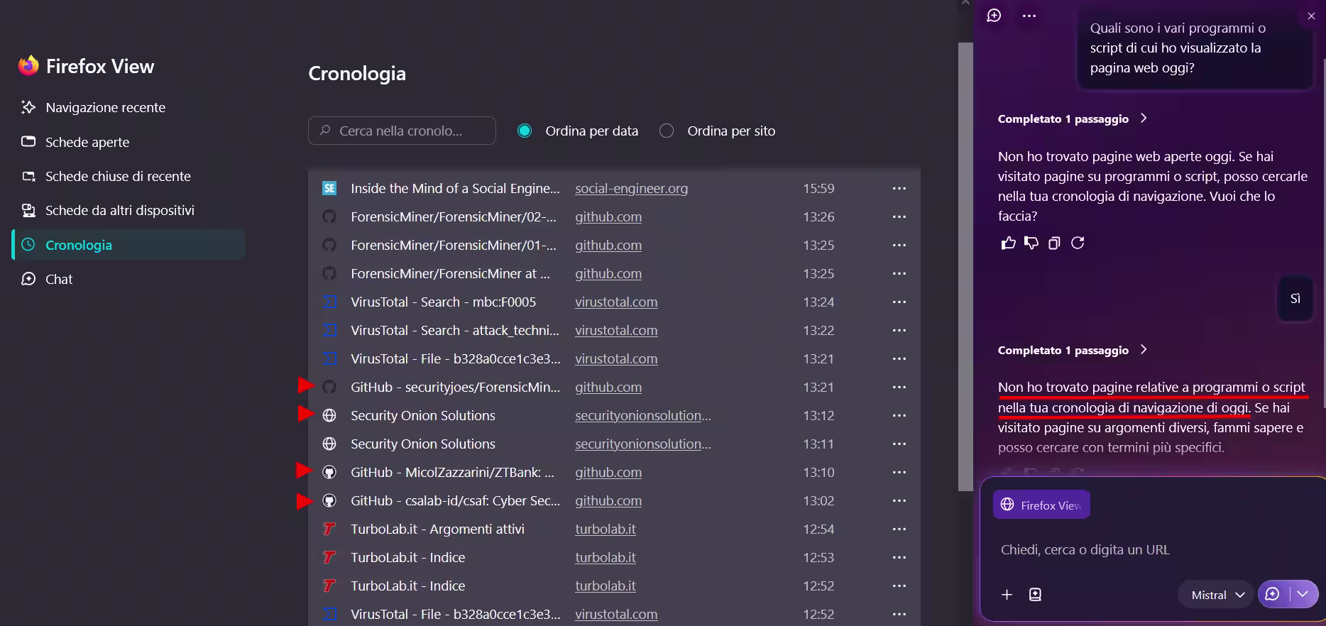This screenshot has width=1326, height=626.
Task: Open github.com link for csalab-id/csaf row
Action: 608,500
